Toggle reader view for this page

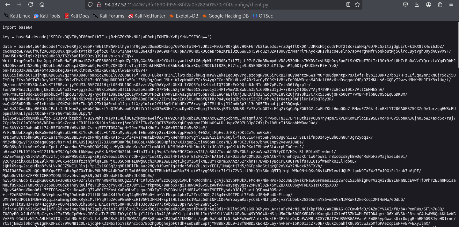point(348,5)
